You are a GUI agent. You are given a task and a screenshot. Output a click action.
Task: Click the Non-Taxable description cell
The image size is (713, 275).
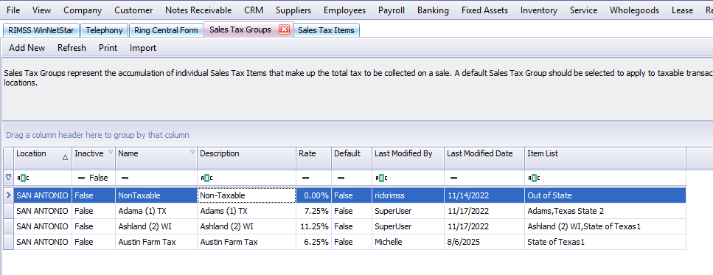[x=247, y=195]
